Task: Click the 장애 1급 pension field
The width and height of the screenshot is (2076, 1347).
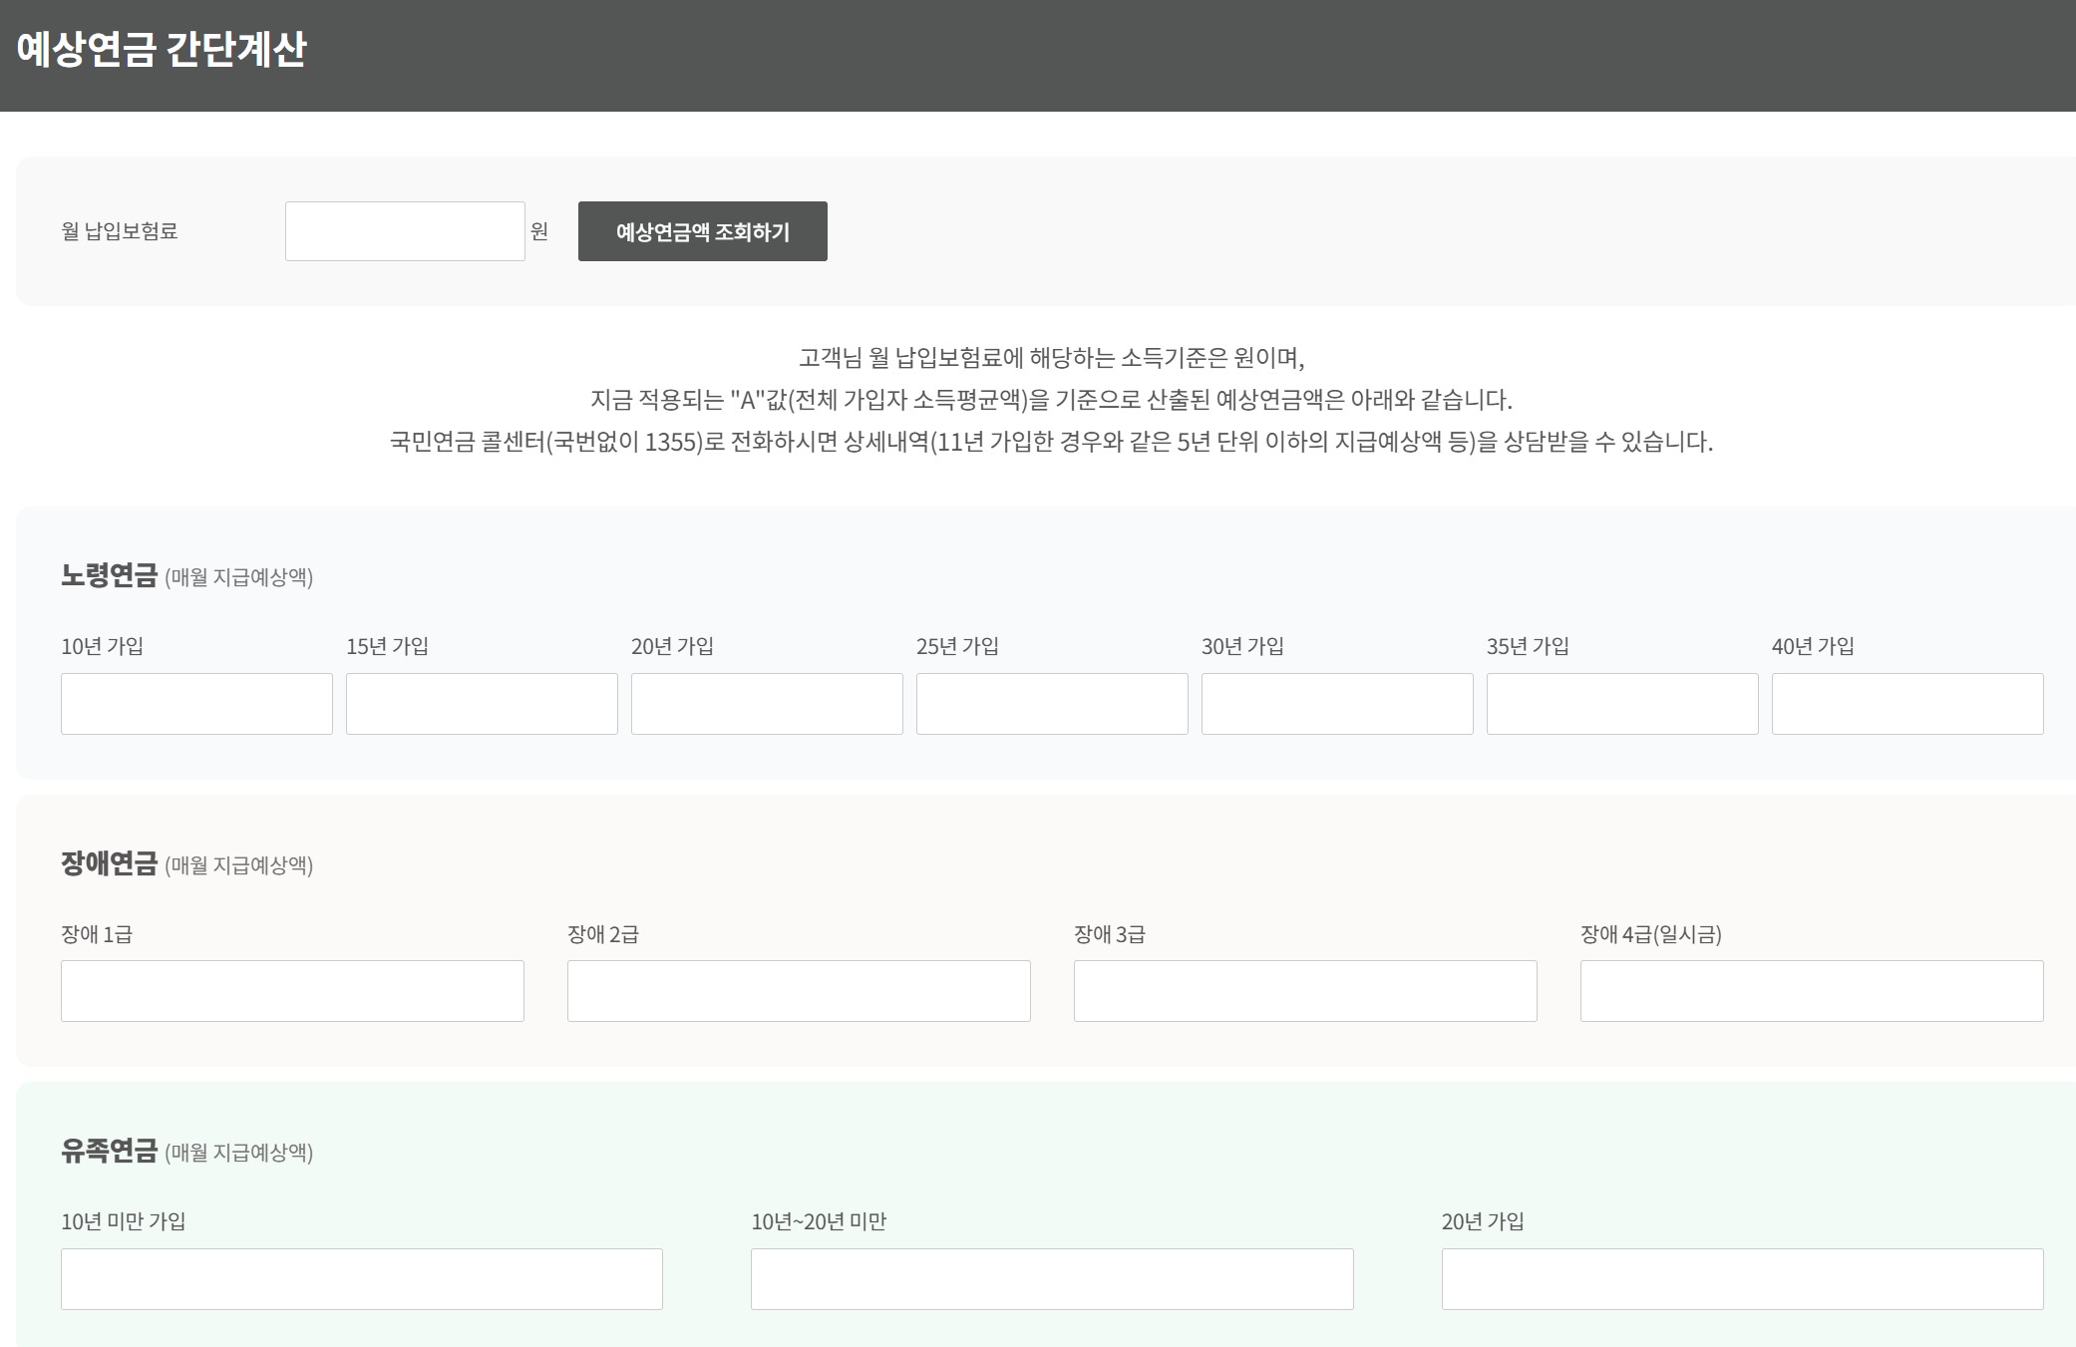Action: click(292, 991)
